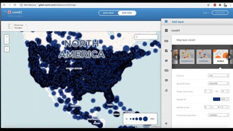
Task: Click the bottom sidebar pin icon
Action: coord(166,124)
